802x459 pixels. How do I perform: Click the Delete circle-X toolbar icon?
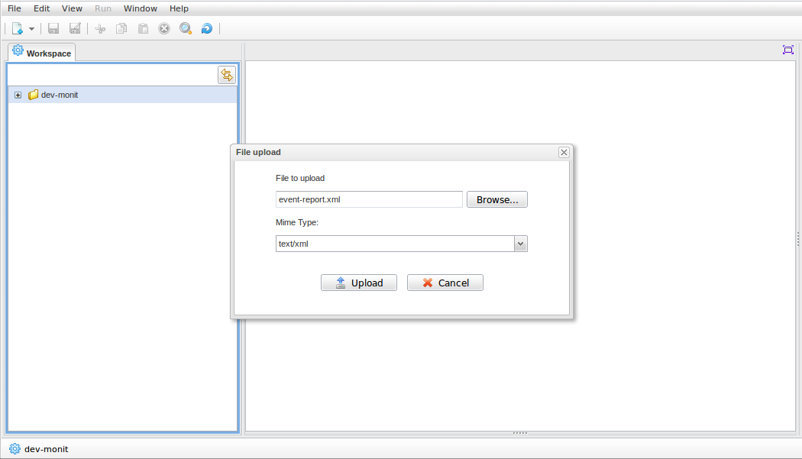(x=164, y=29)
